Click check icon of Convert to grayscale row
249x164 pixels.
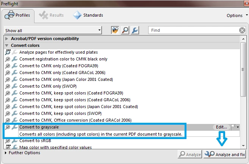coord(8,127)
